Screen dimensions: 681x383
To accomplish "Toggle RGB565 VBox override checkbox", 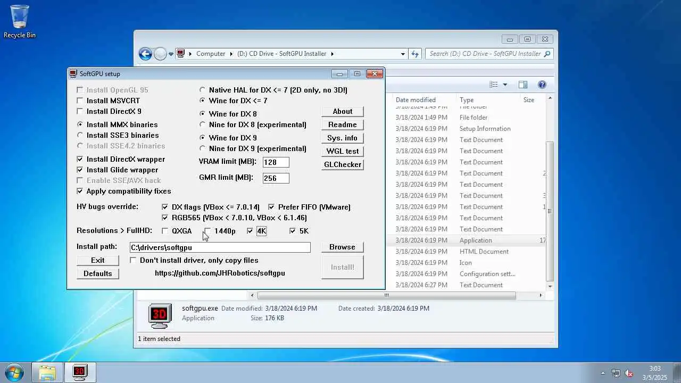I will pyautogui.click(x=165, y=218).
